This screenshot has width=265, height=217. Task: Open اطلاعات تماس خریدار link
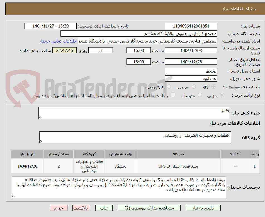tap(58, 41)
